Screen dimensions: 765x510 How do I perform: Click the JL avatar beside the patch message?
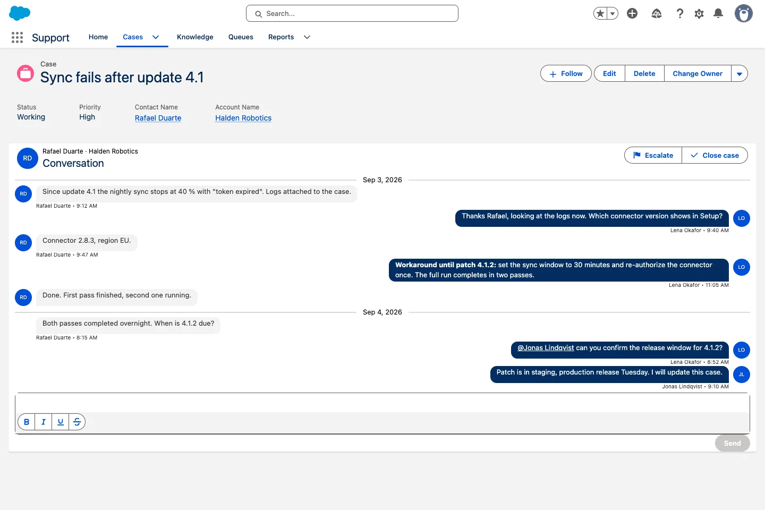[742, 375]
